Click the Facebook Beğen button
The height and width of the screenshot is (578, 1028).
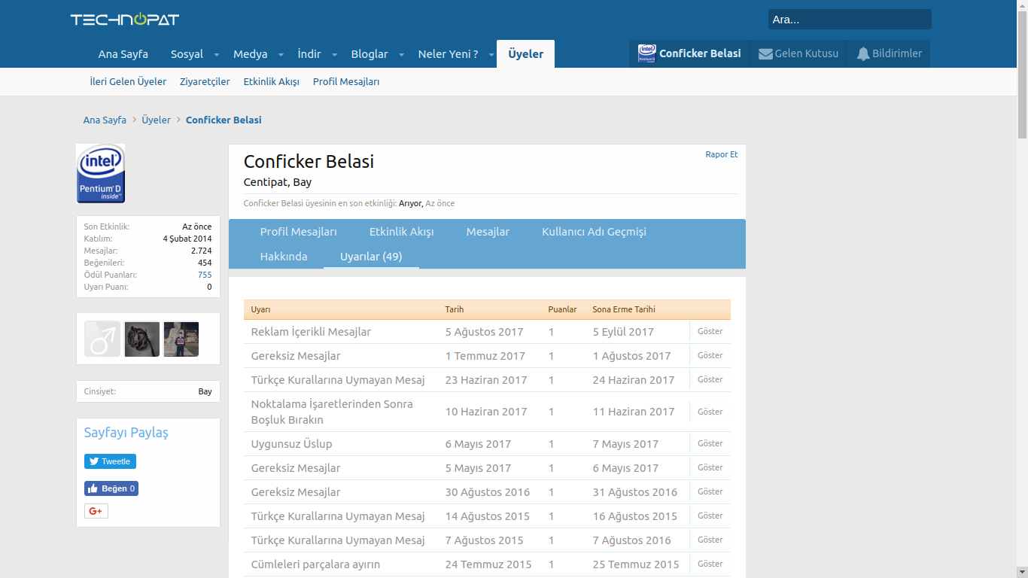point(111,488)
